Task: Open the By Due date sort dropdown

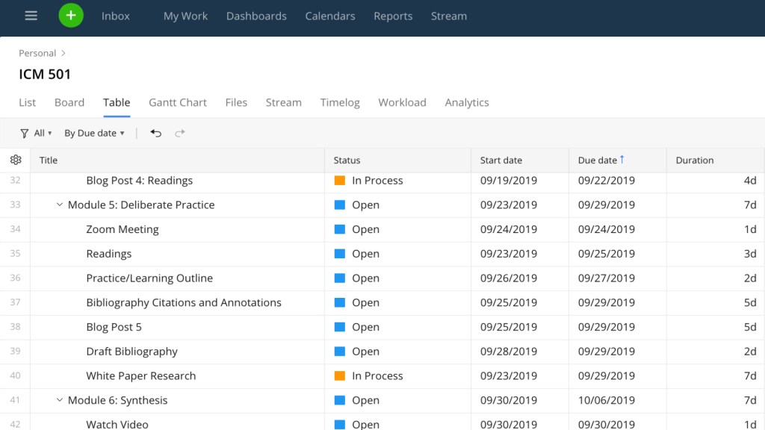Action: 94,133
